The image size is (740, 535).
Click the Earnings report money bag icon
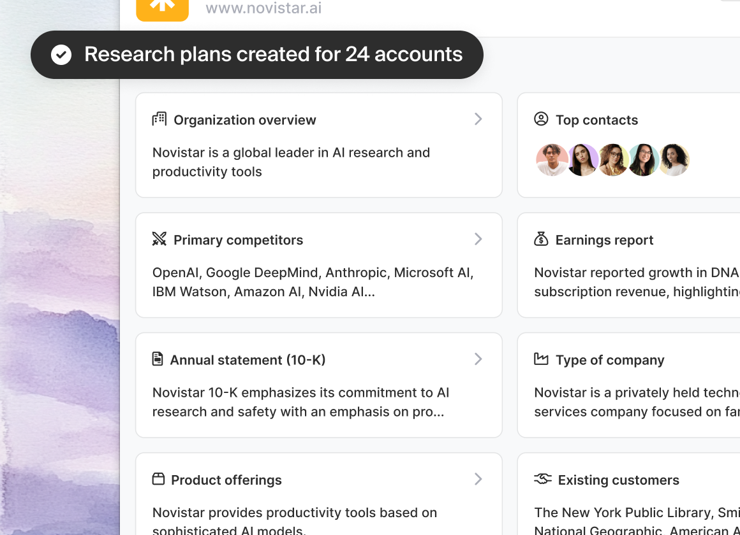point(541,239)
